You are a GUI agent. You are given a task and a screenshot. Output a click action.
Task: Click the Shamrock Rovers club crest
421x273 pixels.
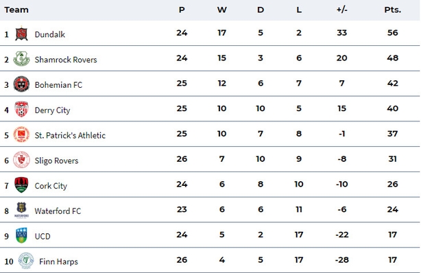[x=21, y=59]
